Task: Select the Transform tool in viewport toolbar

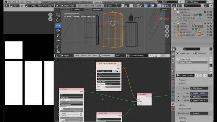Action: click(x=58, y=41)
